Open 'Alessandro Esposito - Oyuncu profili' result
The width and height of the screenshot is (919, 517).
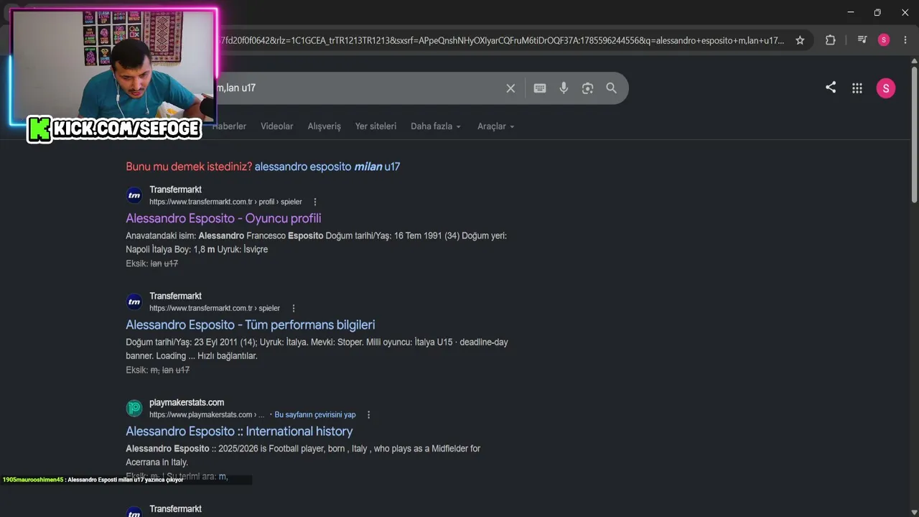click(x=223, y=218)
